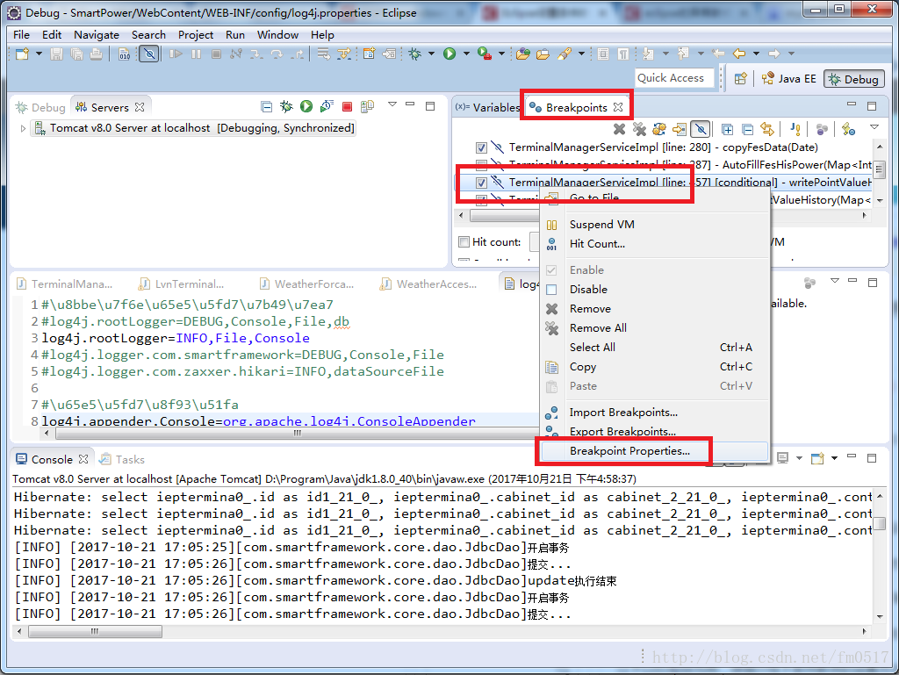Open Servers view menu triangle
The height and width of the screenshot is (675, 899).
pos(392,104)
